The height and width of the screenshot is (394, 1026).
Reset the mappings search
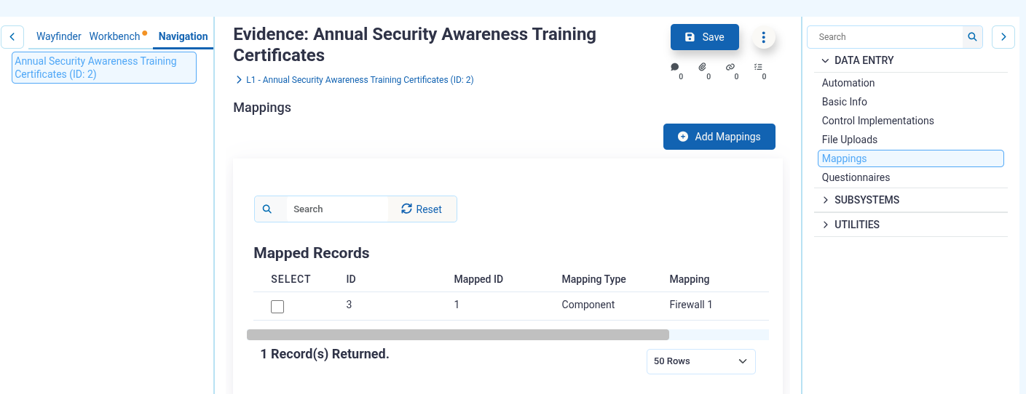(x=422, y=209)
